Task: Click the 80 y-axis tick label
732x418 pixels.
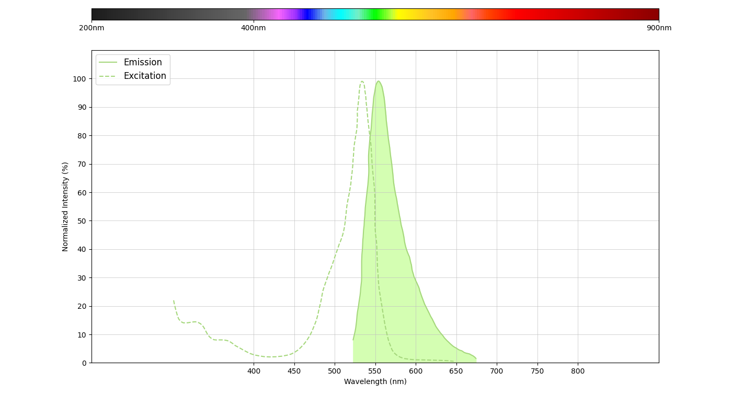Action: [82, 136]
